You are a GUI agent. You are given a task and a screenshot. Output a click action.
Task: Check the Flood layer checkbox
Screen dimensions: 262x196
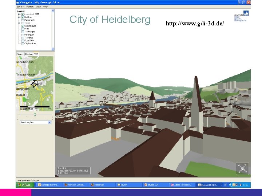23,41
